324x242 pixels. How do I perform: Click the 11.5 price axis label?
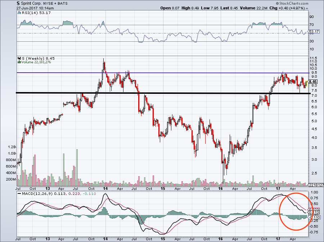coord(312,58)
